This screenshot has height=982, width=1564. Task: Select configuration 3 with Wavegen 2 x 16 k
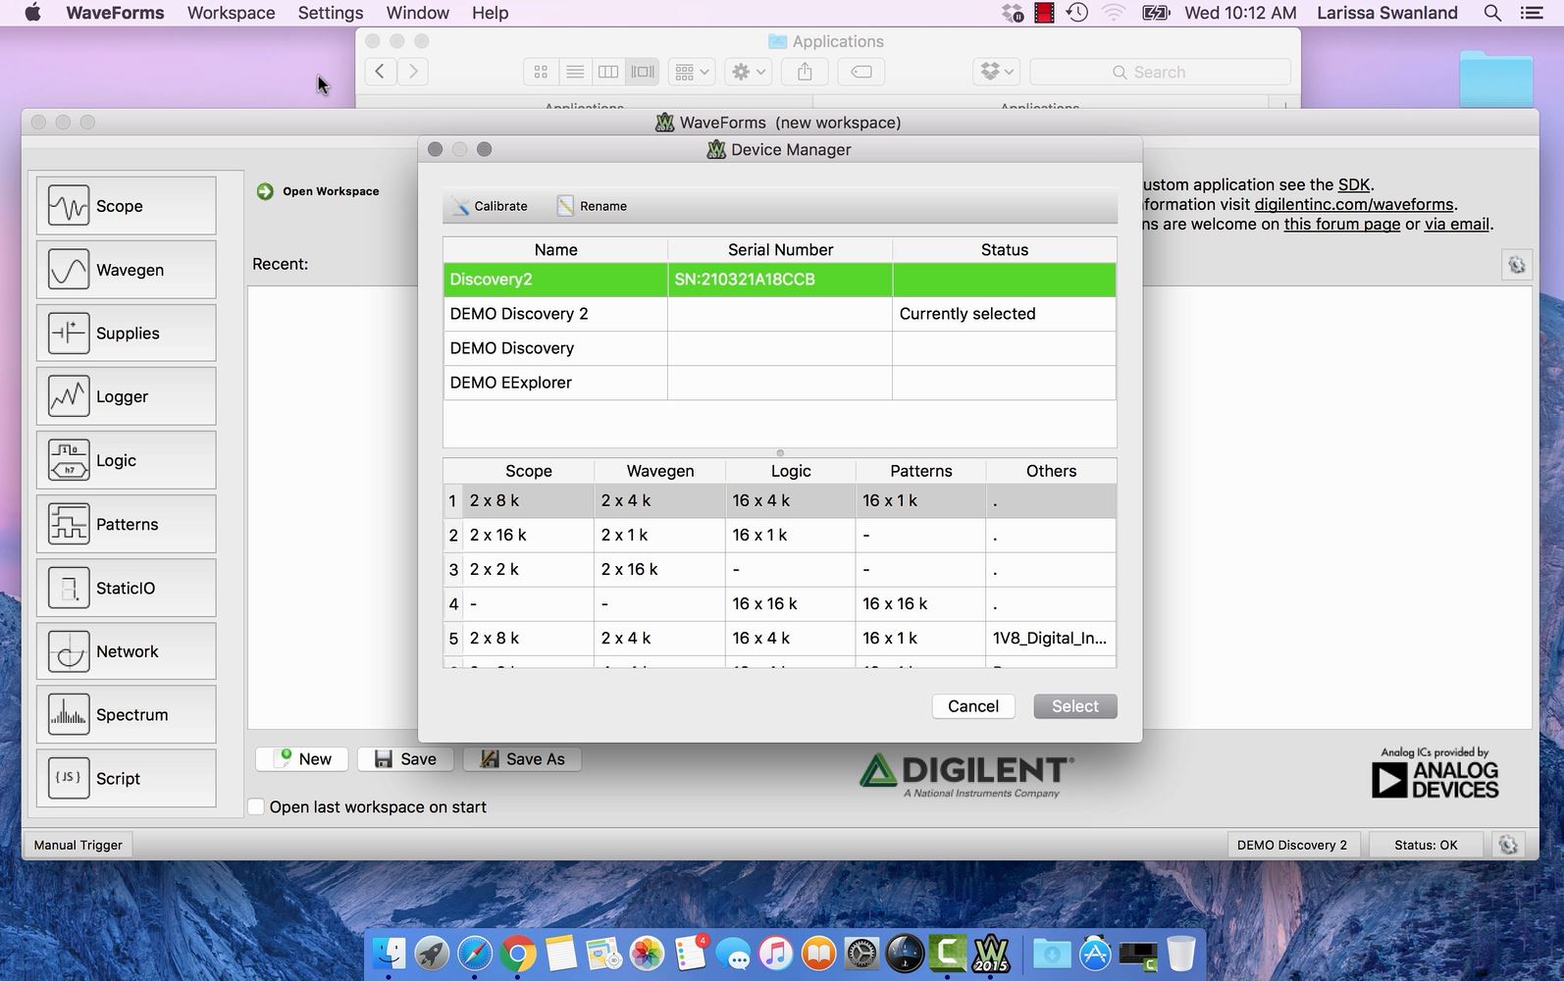(x=779, y=569)
